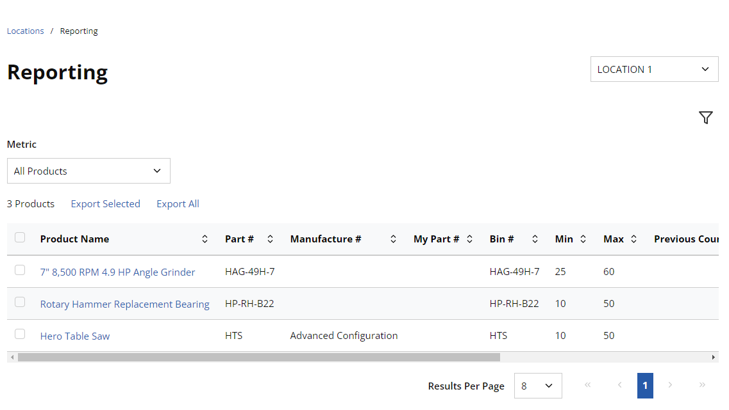Click Export All link
Viewport: 729px width, 410px height.
(178, 204)
